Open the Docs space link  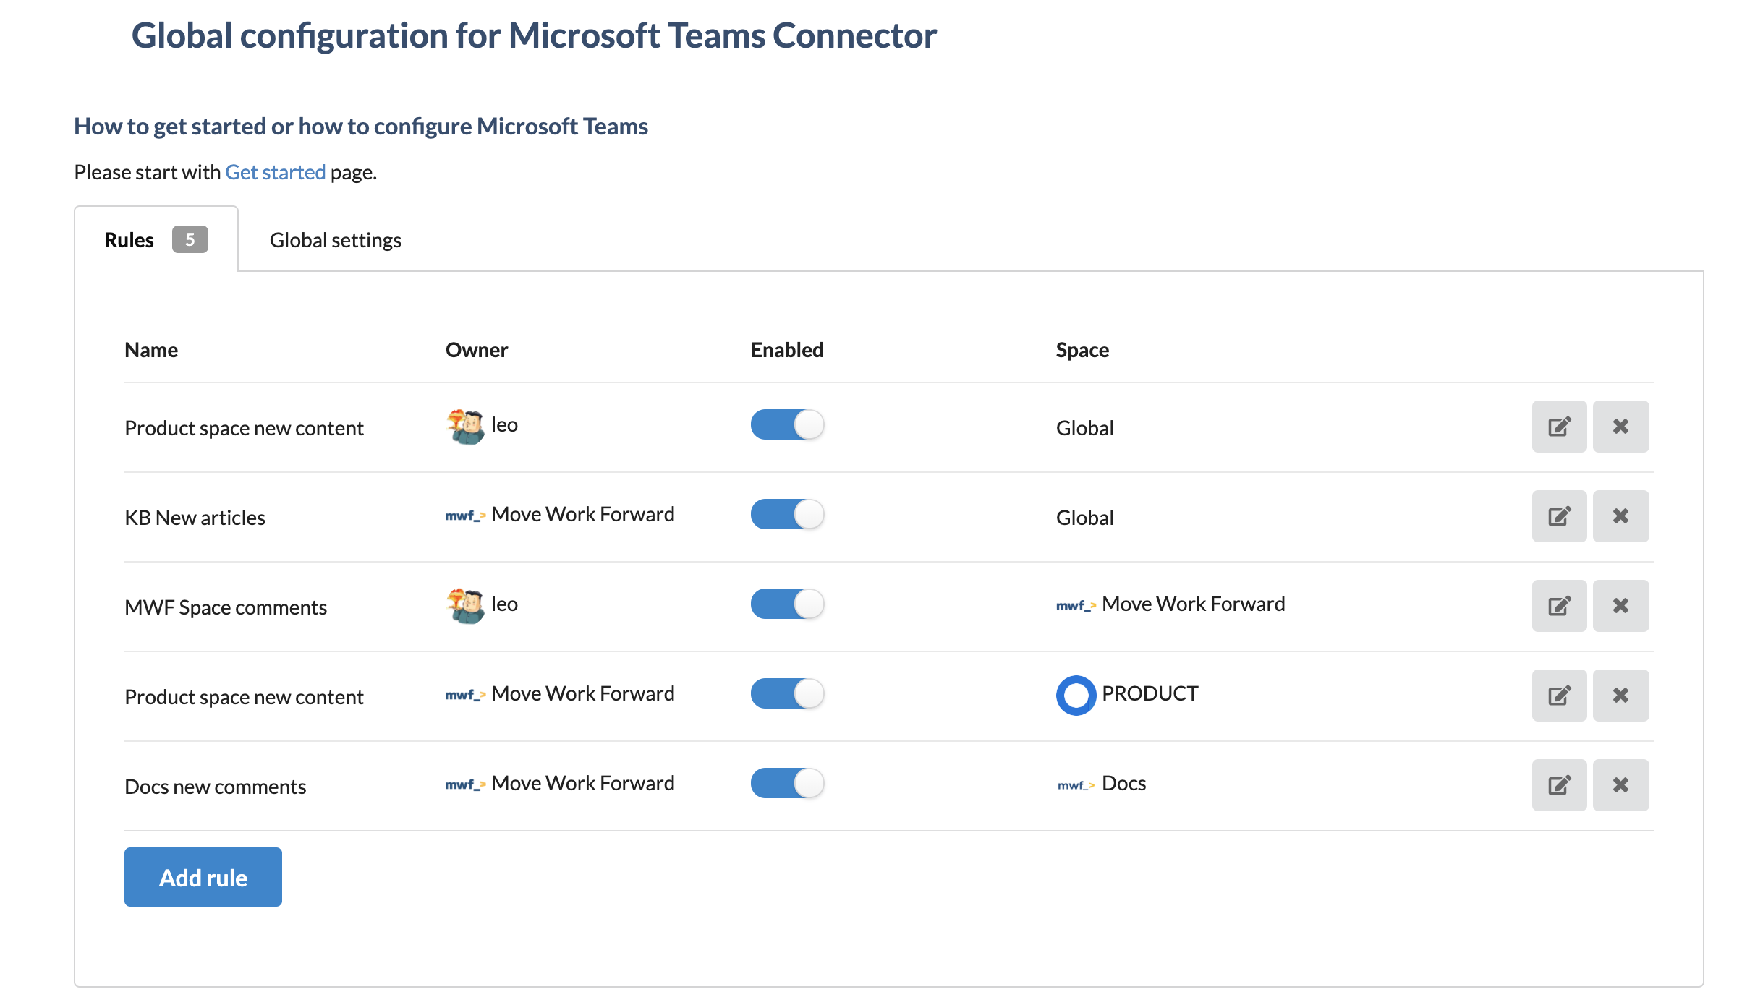[1123, 784]
